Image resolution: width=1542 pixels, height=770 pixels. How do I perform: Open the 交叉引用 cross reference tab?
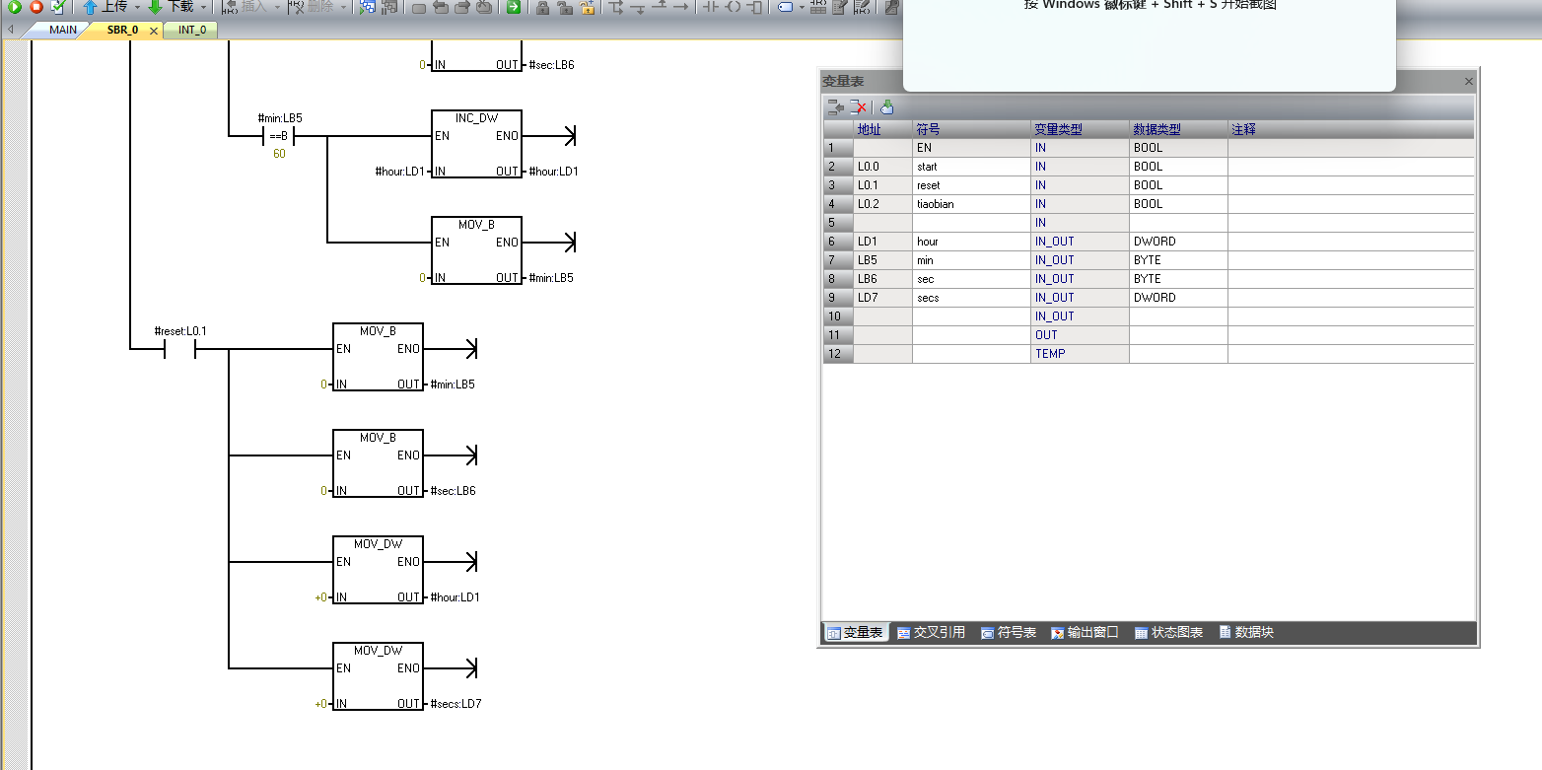pyautogui.click(x=931, y=633)
